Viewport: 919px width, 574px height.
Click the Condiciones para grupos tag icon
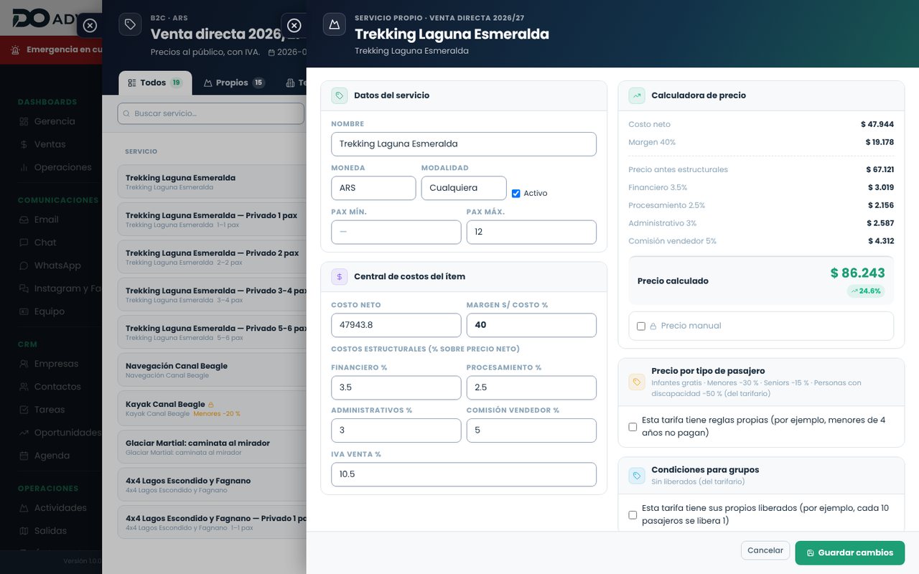point(637,475)
